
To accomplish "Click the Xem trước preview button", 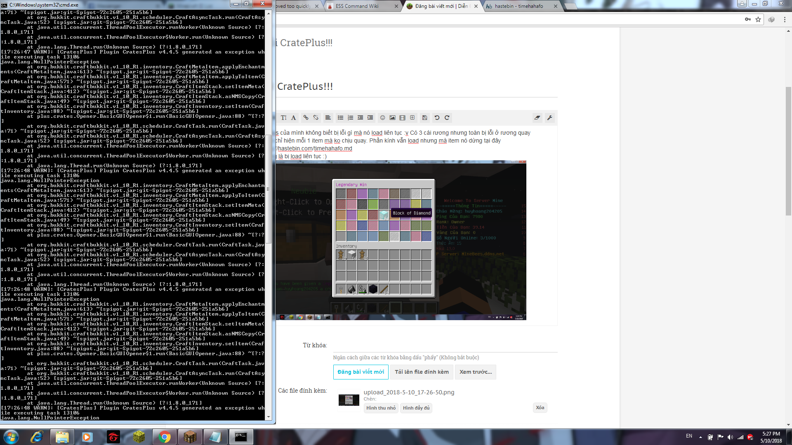I will [x=475, y=372].
